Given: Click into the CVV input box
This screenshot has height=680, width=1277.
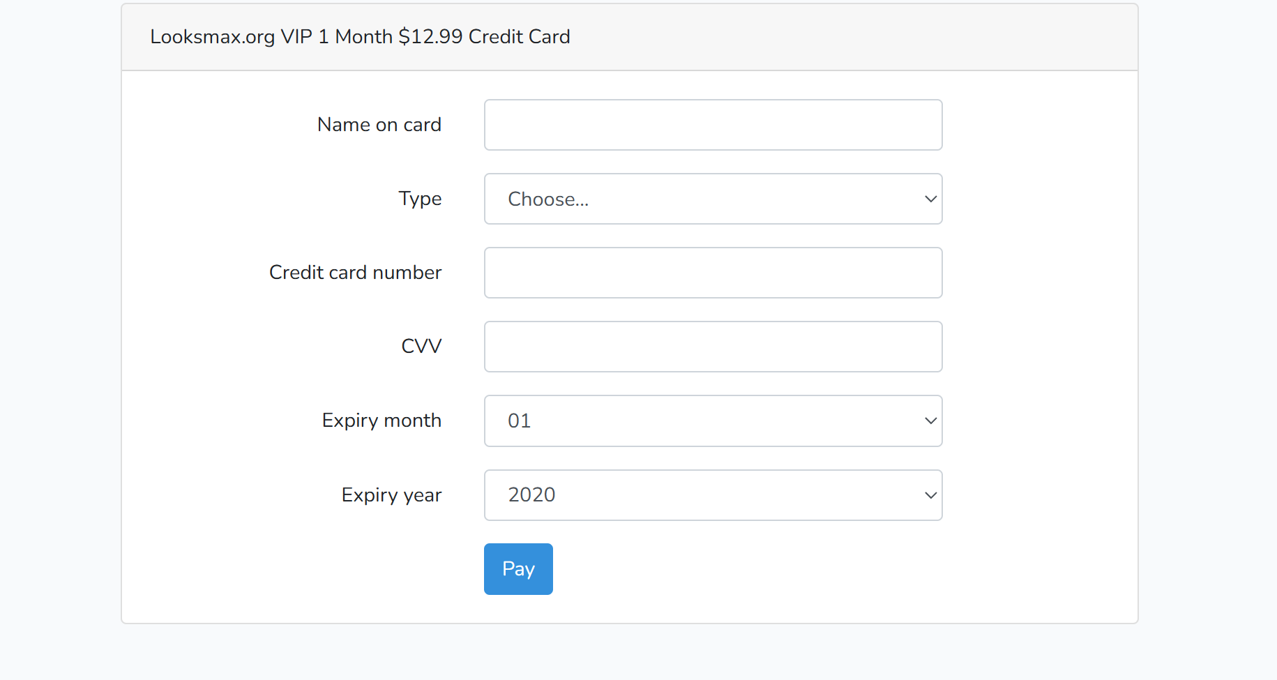Looking at the screenshot, I should click(x=713, y=347).
